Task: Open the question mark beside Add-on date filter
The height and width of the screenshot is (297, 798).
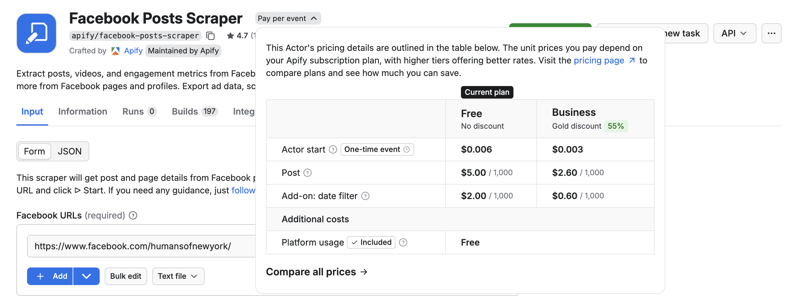Action: (365, 196)
